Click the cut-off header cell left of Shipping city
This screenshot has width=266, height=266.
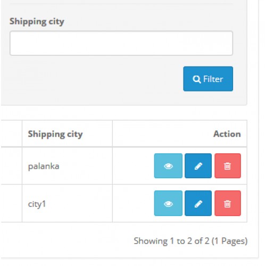(11, 134)
